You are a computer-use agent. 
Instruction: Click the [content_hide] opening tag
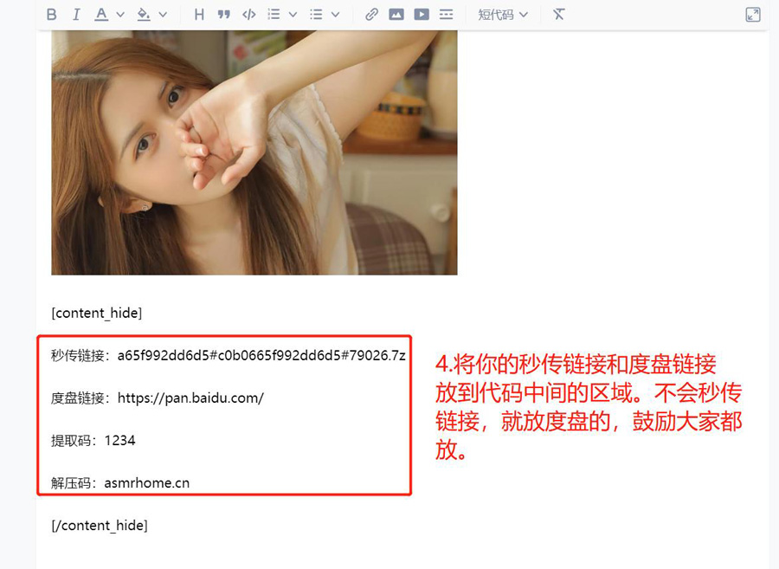click(x=97, y=313)
